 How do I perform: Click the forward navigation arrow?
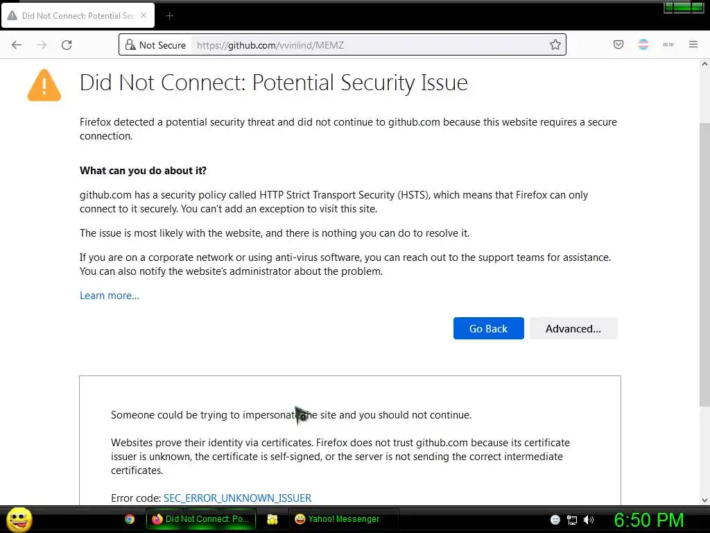[x=42, y=45]
